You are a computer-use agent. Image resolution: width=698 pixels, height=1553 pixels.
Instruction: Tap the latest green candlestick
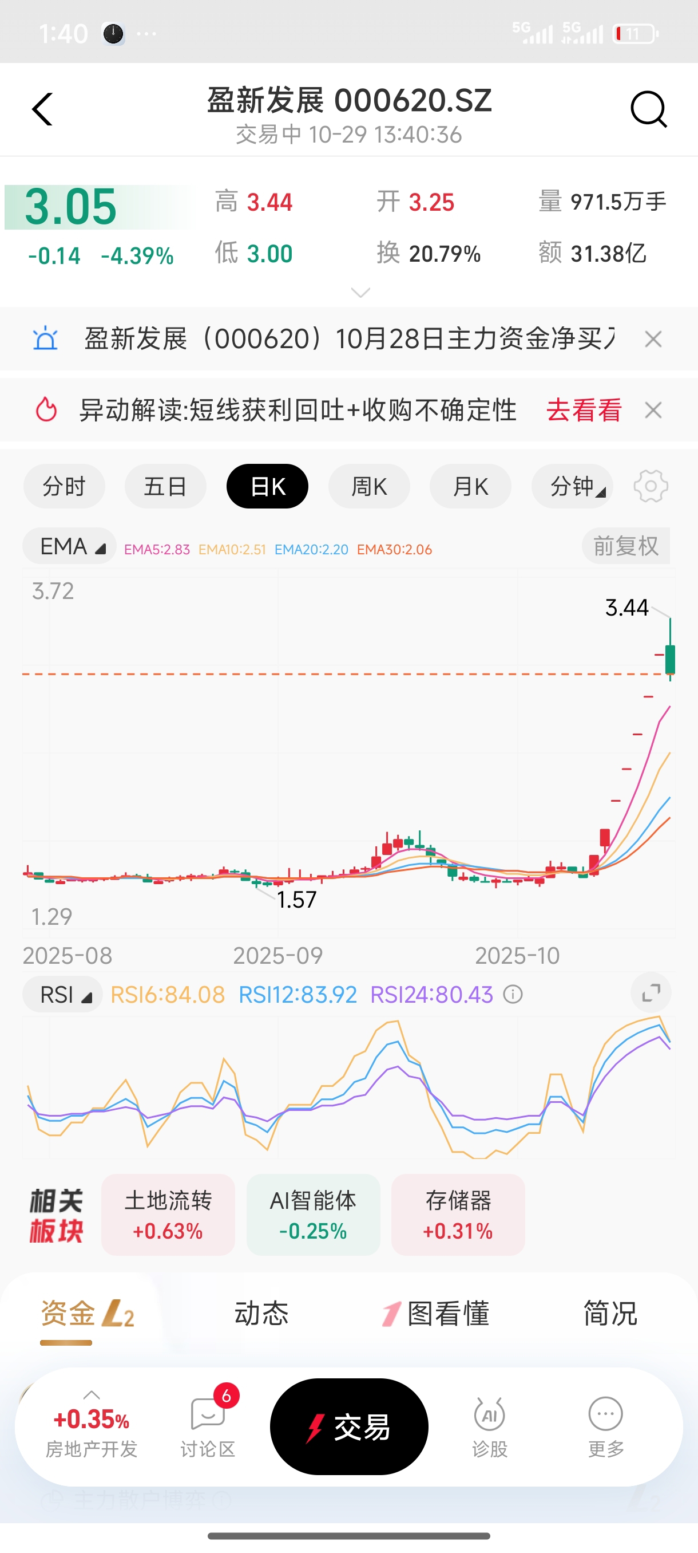[x=671, y=659]
